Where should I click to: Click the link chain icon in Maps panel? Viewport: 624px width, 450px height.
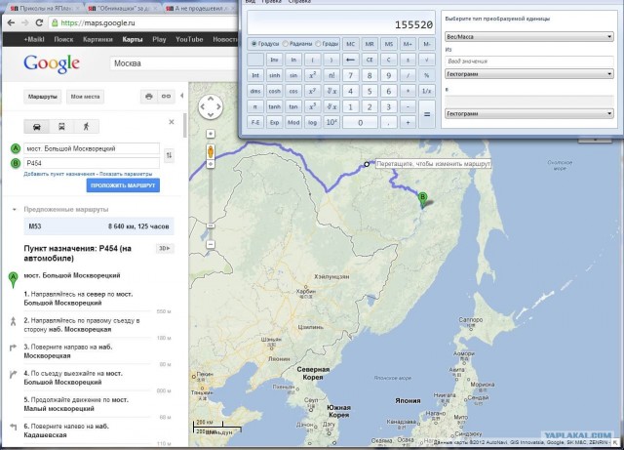coord(166,97)
